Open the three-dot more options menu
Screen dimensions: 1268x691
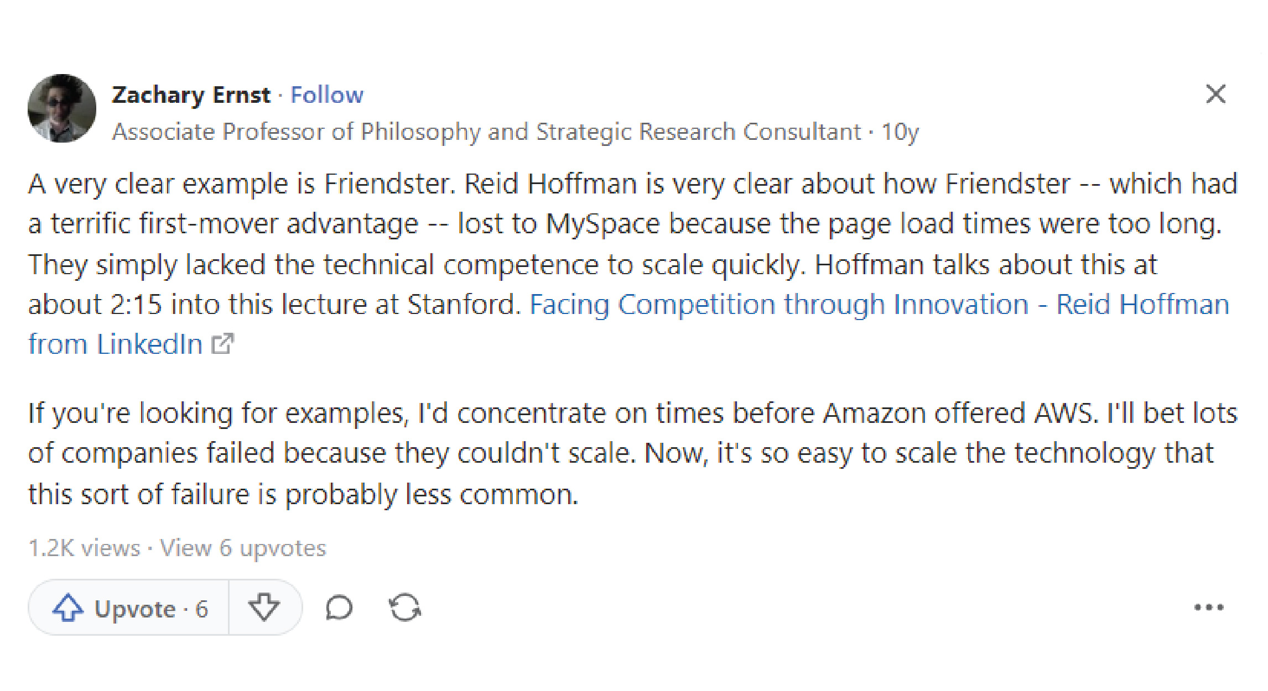point(1209,608)
